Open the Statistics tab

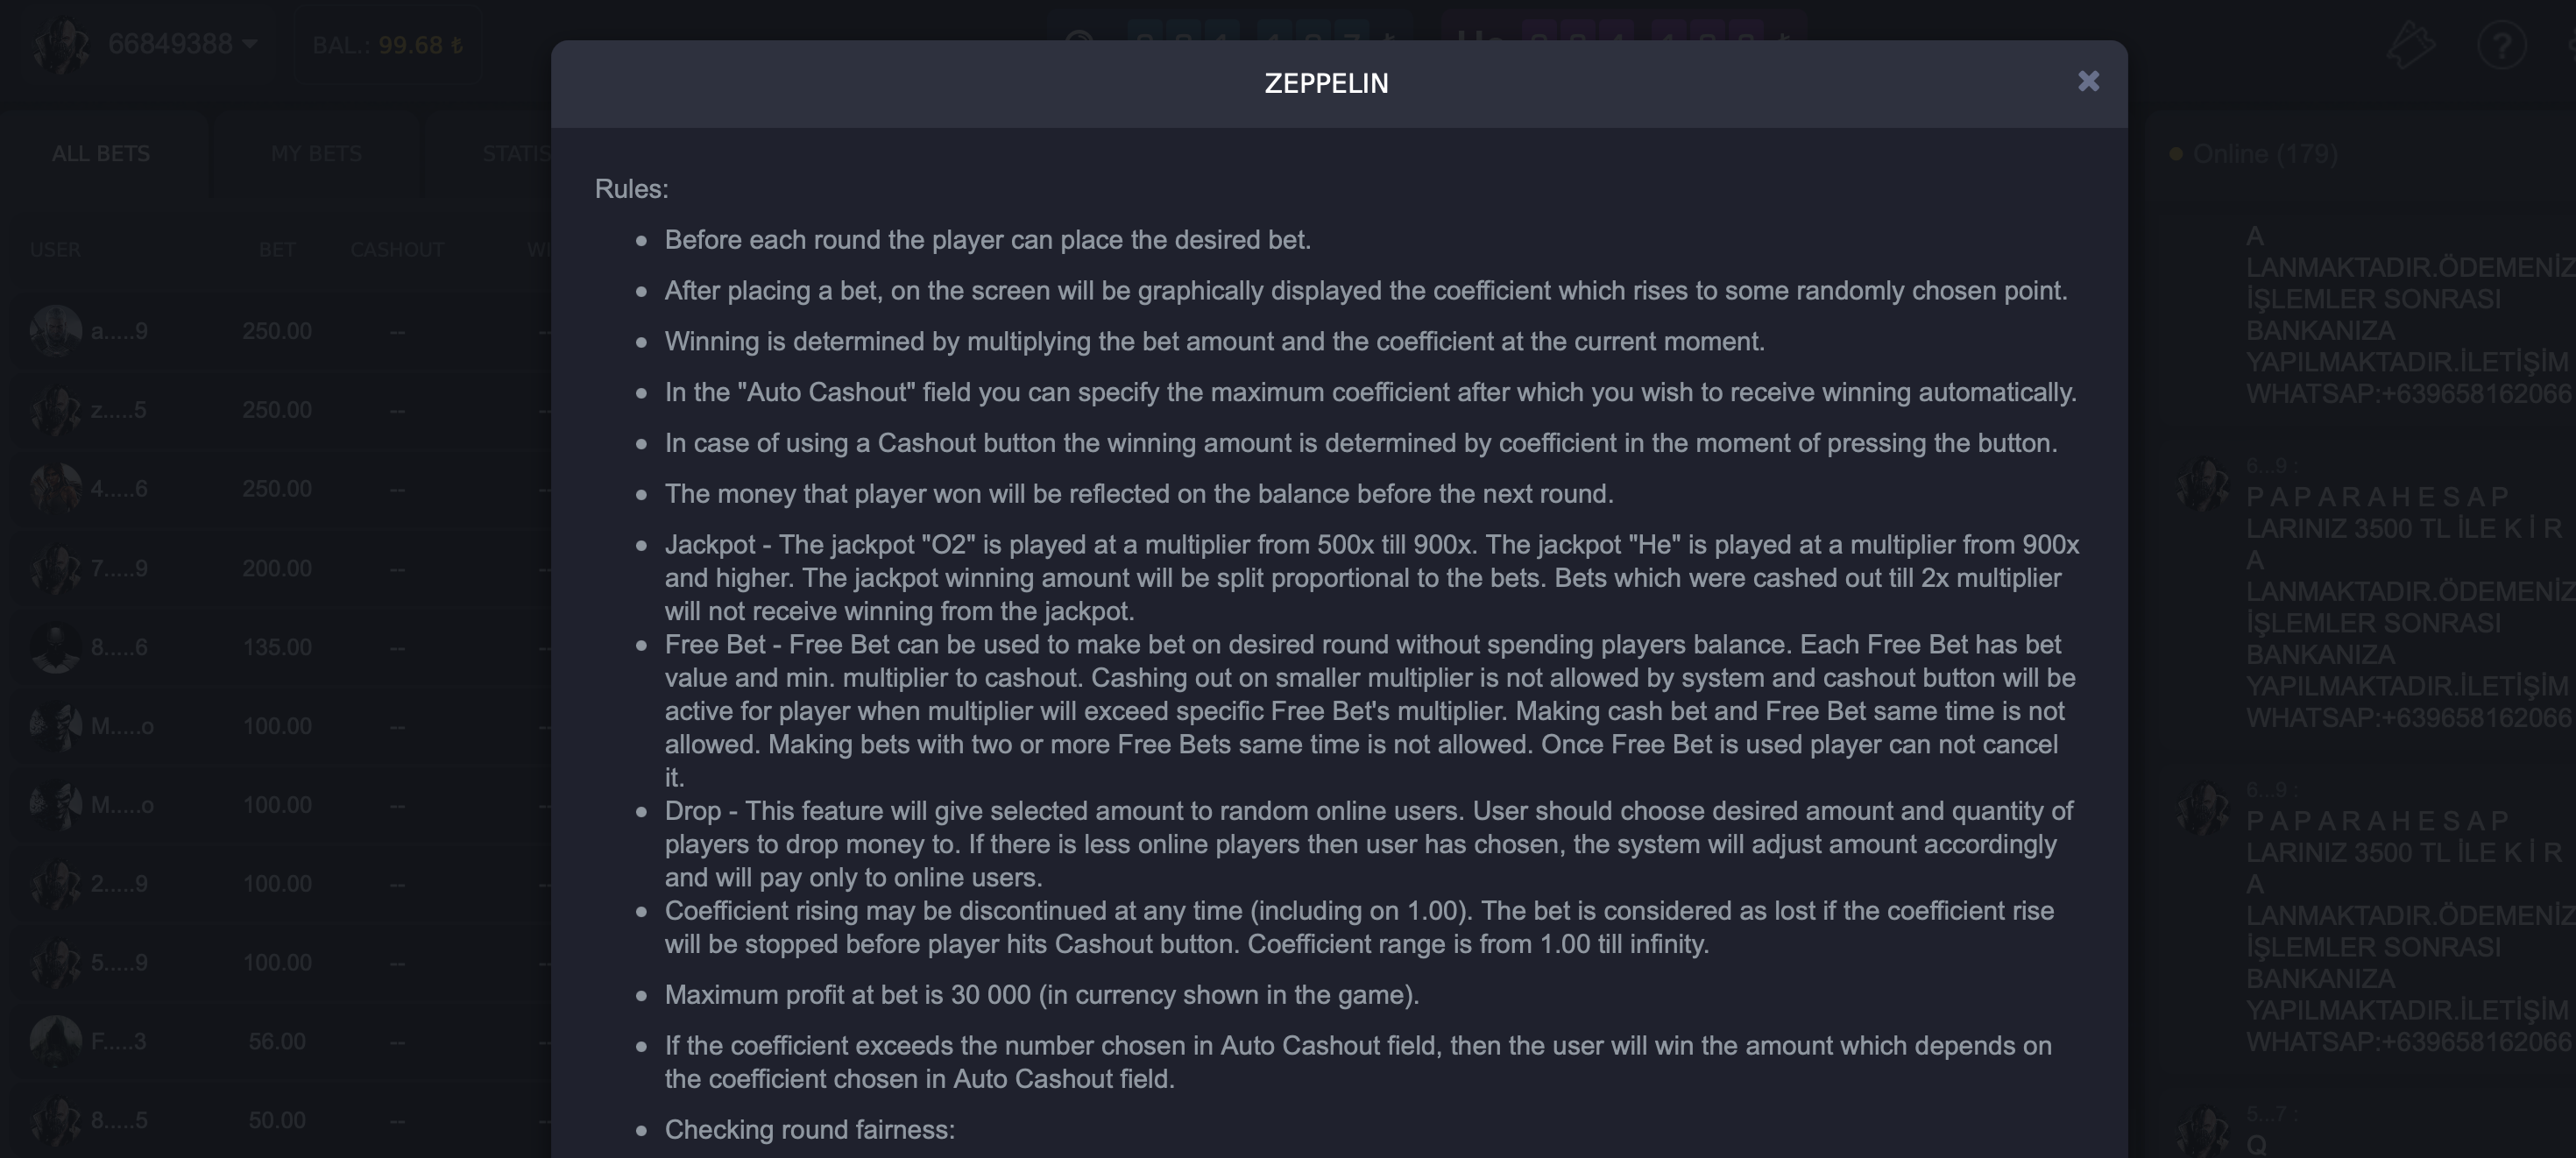click(516, 154)
